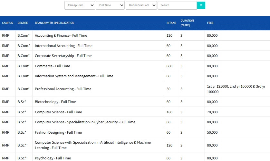
Task: Click the teal clear search button
Action: click(x=201, y=5)
